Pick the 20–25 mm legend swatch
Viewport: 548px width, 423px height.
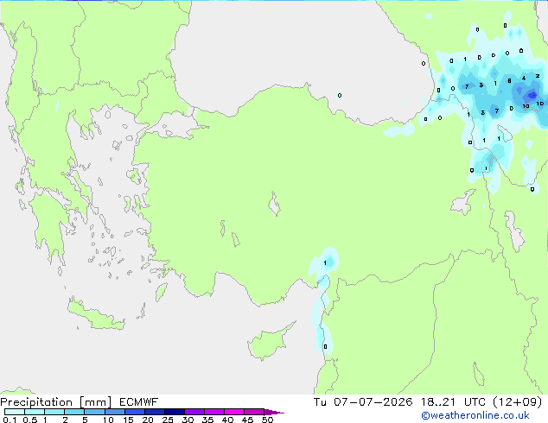(x=154, y=412)
